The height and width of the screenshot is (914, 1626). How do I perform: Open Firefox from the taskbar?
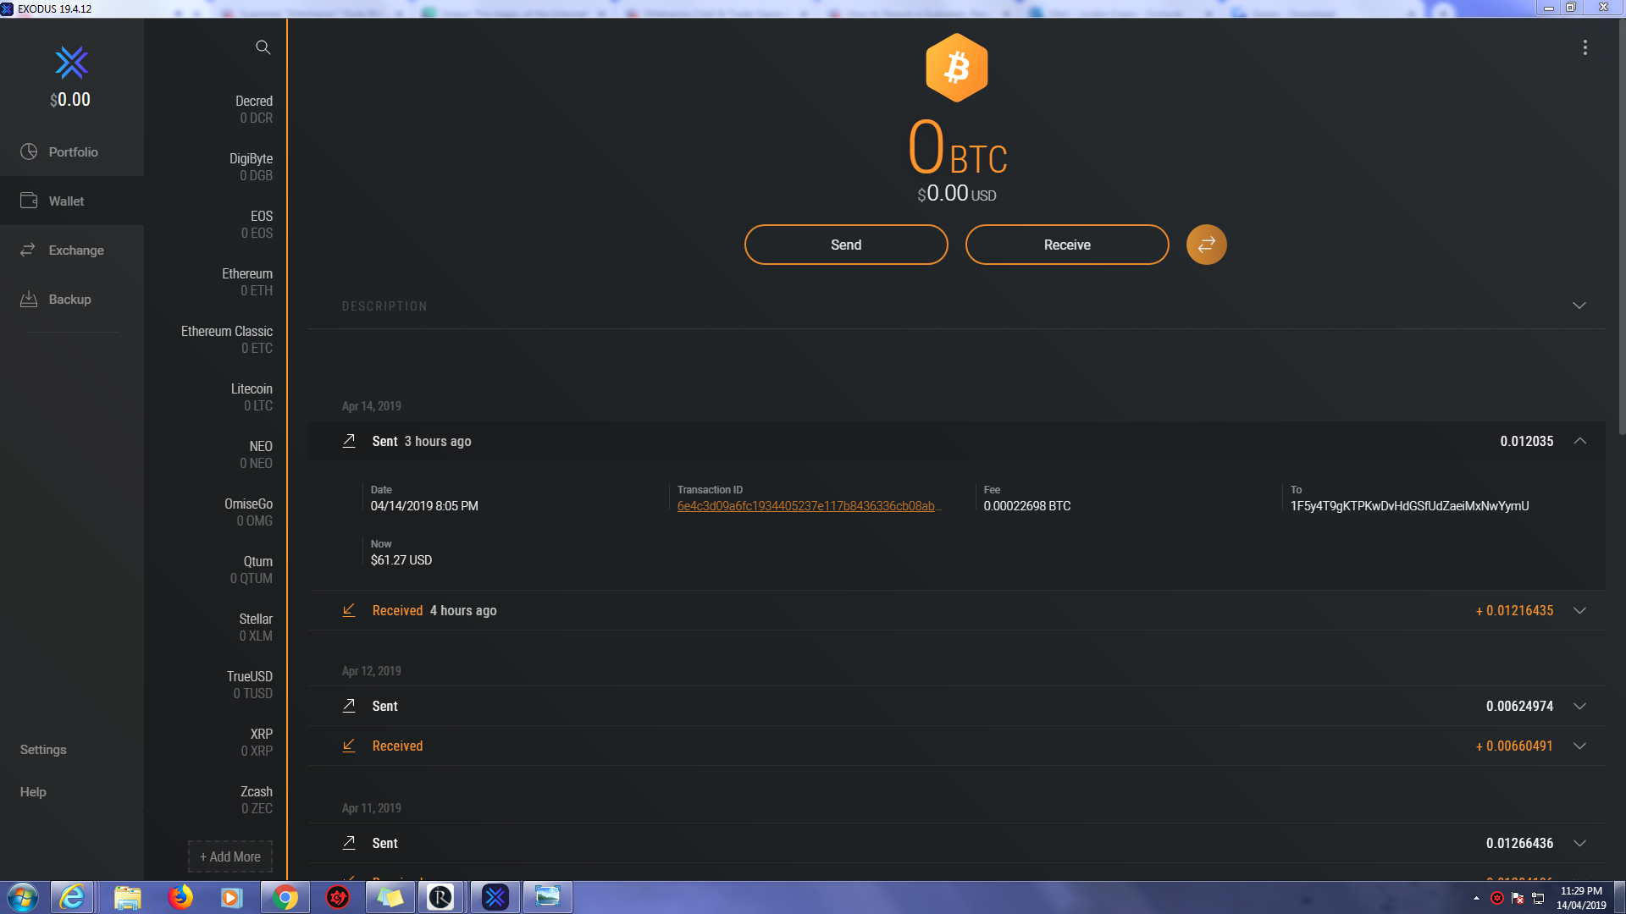(180, 897)
